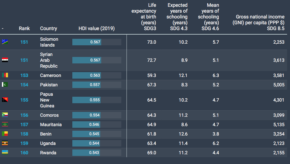290x164 pixels.
Task: Click the Mauritania flag icon
Action: tap(5, 125)
